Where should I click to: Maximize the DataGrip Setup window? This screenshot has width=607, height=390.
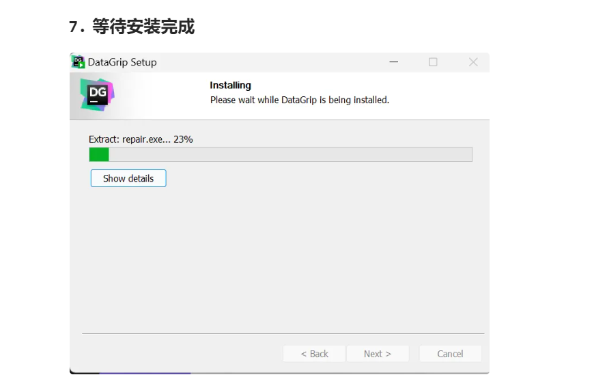click(433, 62)
